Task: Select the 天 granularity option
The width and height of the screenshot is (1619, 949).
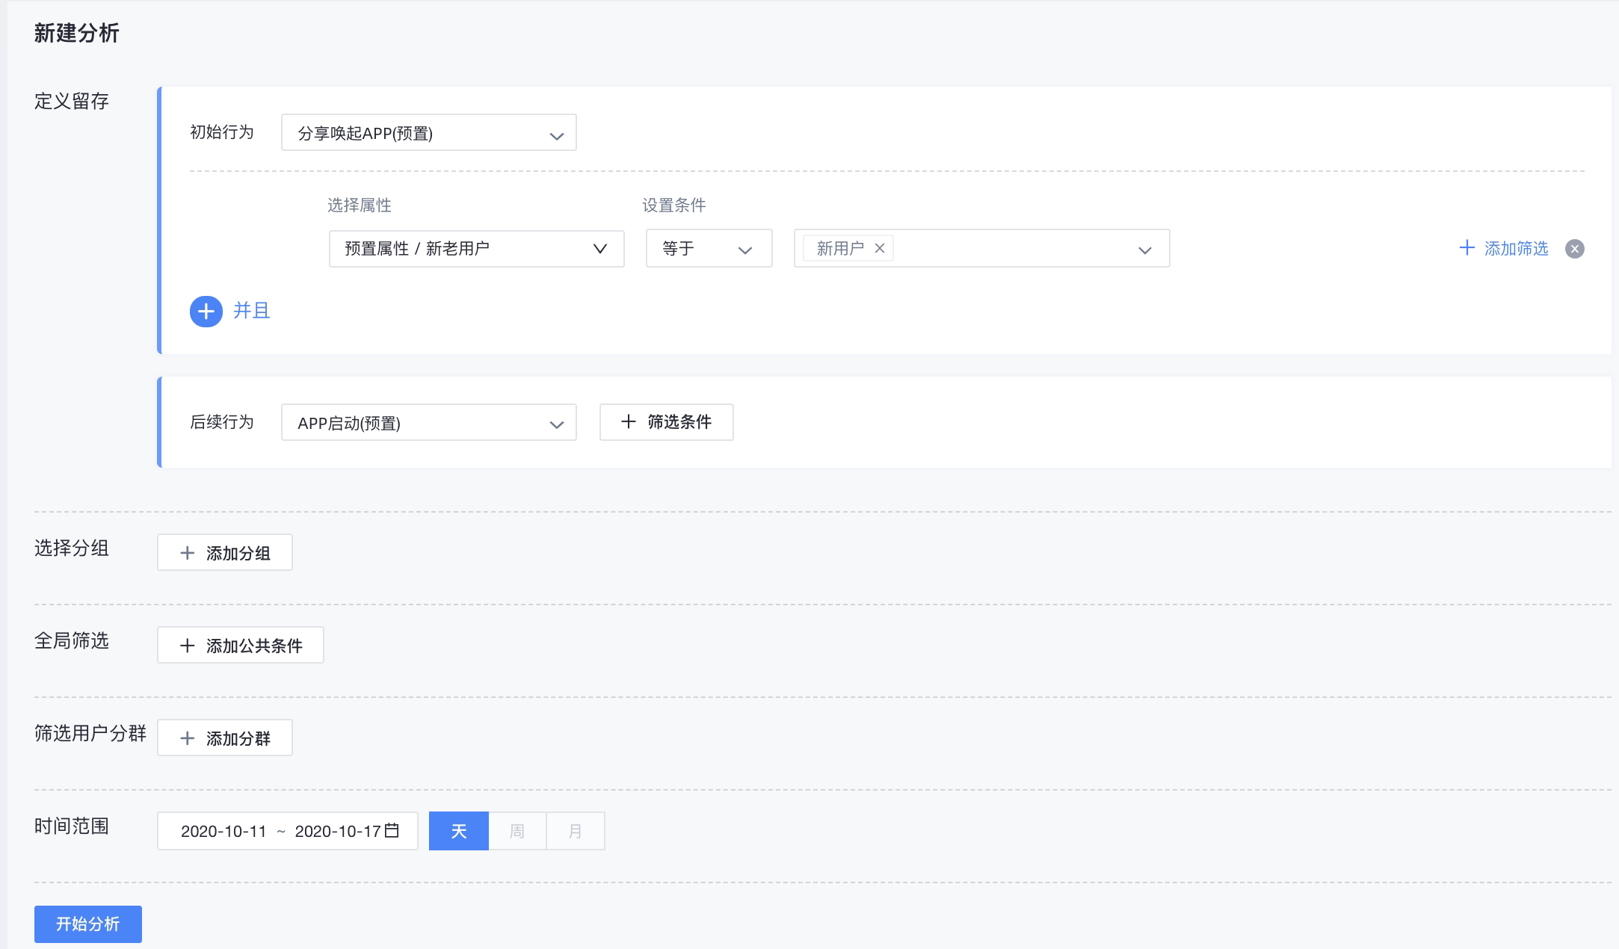Action: point(459,831)
